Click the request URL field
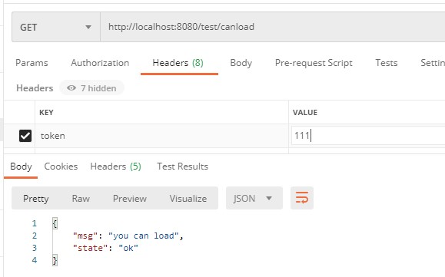 pos(272,27)
